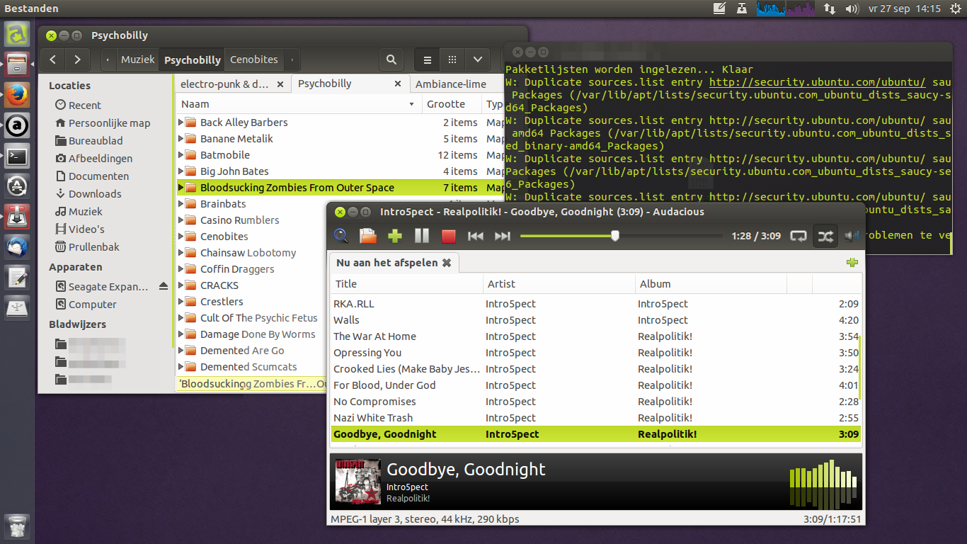Screen dimensions: 967x544
Task: Expand the Big John Bates folder
Action: tap(181, 171)
